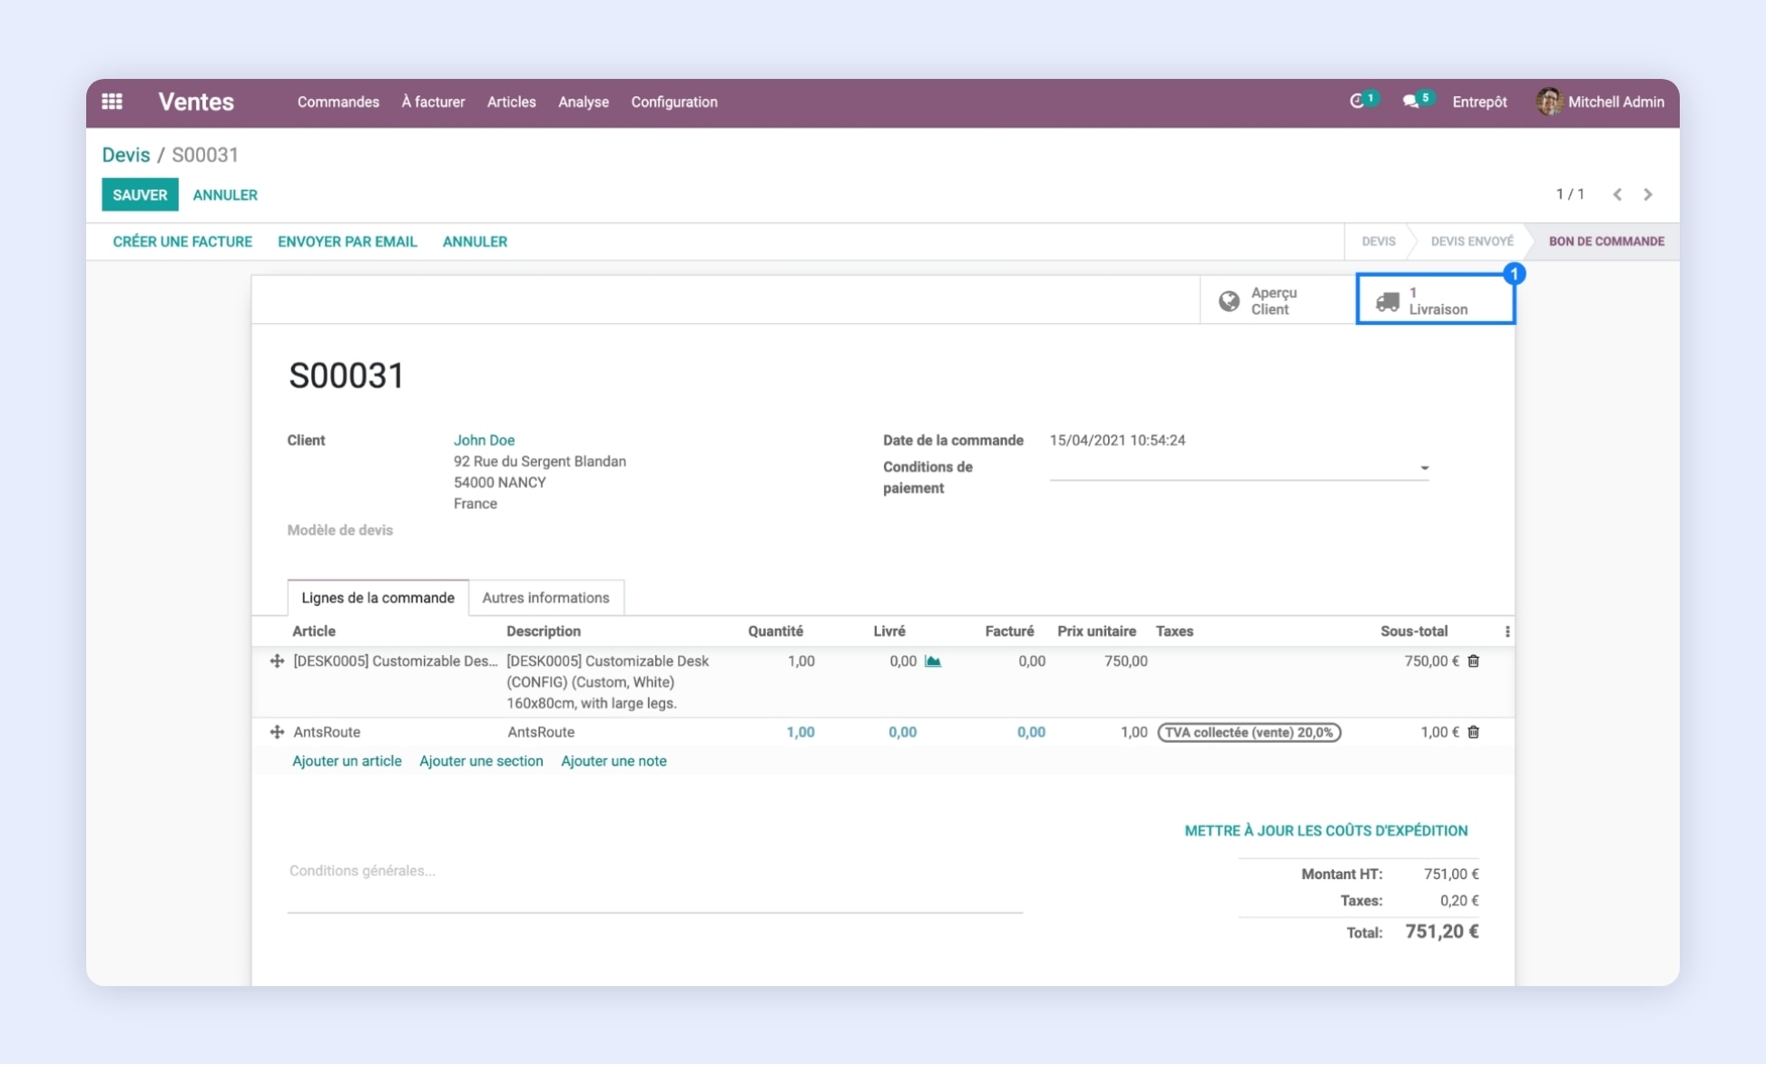Screen dimensions: 1766x1065
Task: Open the Livraison smart button with truck icon
Action: [x=1435, y=299]
